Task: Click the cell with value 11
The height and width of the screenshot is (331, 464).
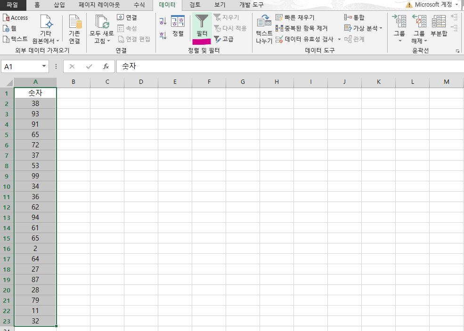Action: (35, 311)
